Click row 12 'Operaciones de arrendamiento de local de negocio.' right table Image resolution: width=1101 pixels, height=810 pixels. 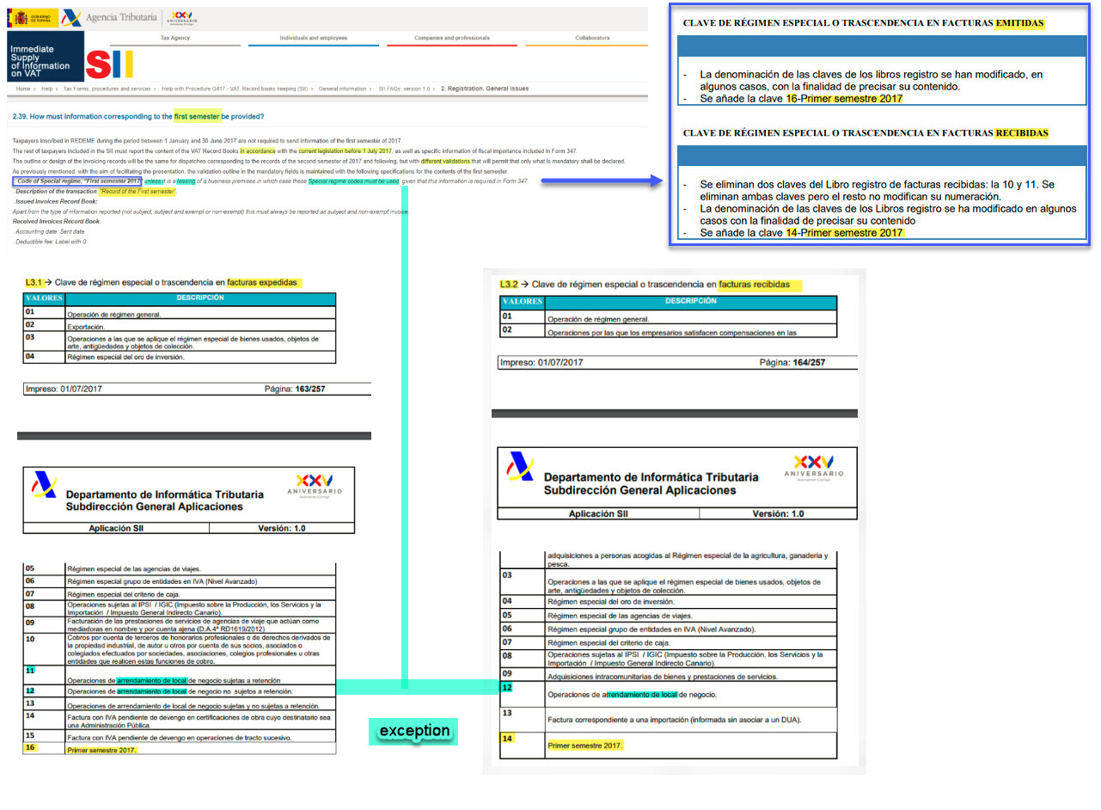(x=669, y=694)
